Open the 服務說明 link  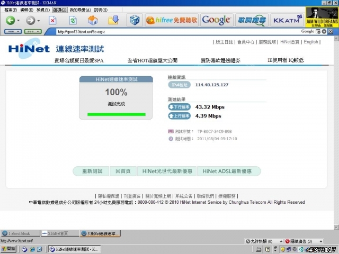click(267, 42)
